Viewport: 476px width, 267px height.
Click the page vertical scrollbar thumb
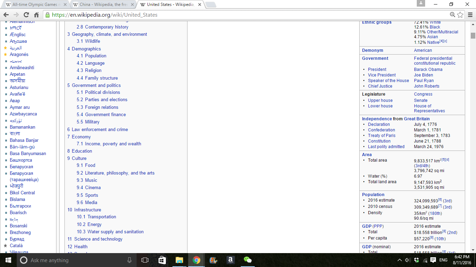pyautogui.click(x=473, y=35)
